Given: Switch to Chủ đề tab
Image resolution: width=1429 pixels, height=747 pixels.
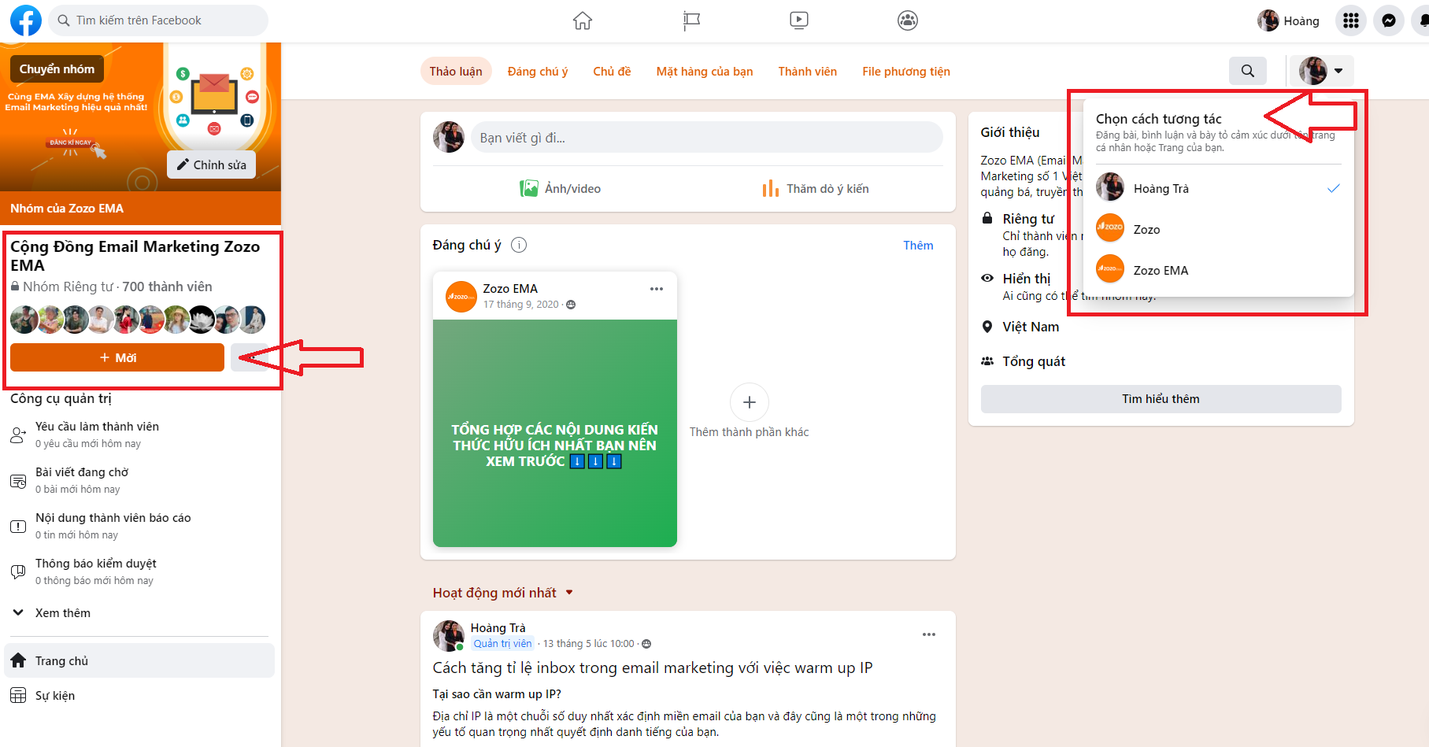Looking at the screenshot, I should [x=612, y=71].
